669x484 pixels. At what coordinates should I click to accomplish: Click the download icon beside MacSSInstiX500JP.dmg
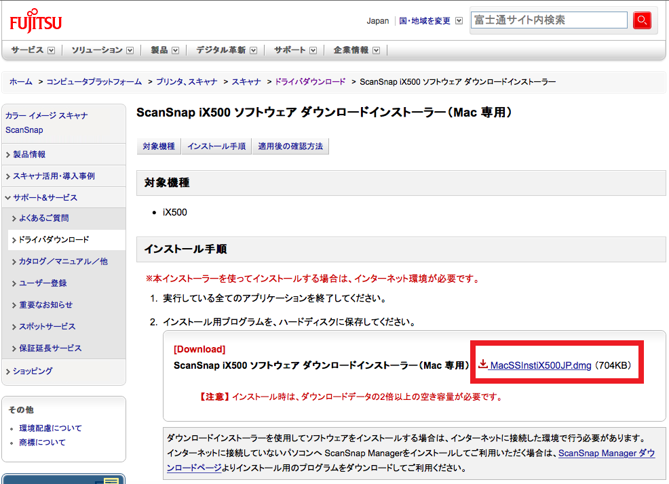pyautogui.click(x=483, y=365)
